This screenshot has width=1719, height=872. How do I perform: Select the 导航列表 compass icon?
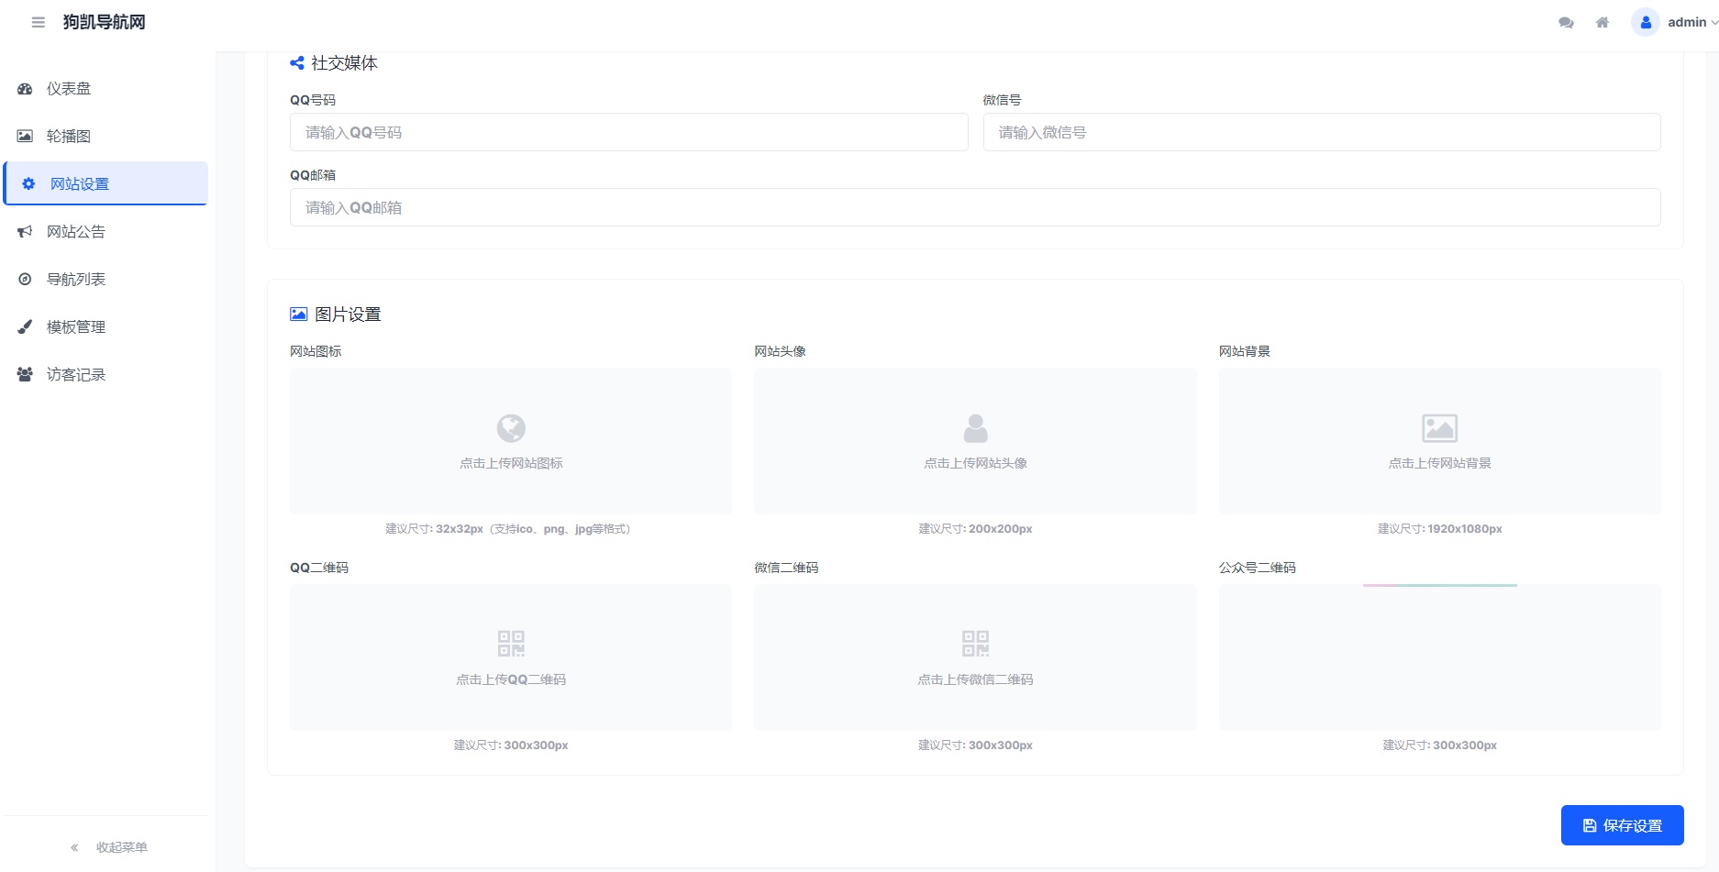[x=25, y=279]
